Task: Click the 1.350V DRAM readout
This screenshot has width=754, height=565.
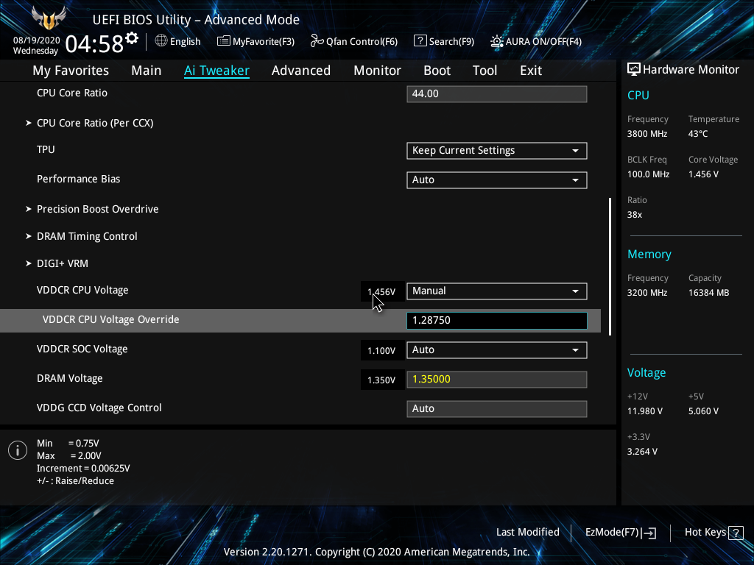Action: [x=381, y=380]
